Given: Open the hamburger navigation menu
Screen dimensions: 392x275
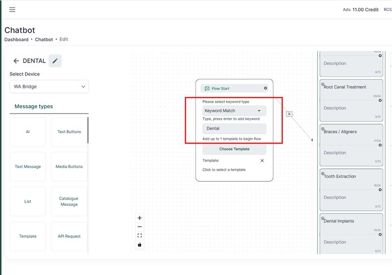Looking at the screenshot, I should click(x=12, y=10).
